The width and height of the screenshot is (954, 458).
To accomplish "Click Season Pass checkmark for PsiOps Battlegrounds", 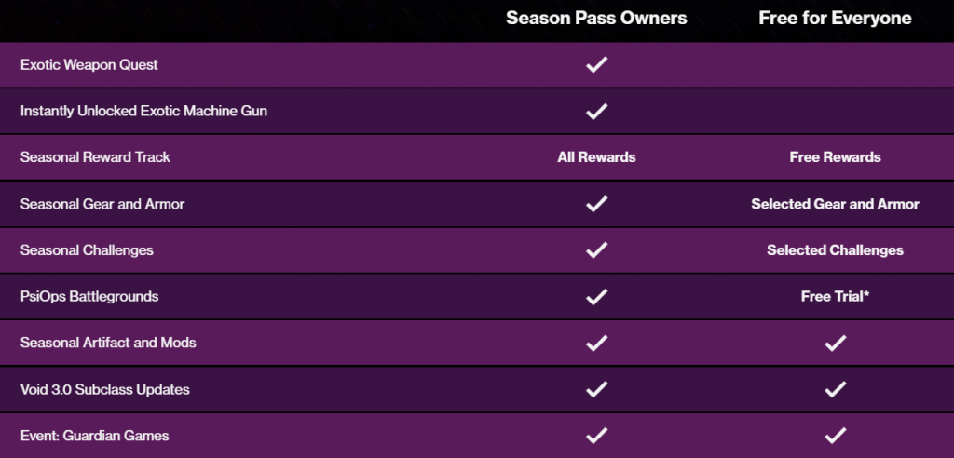I will (596, 296).
